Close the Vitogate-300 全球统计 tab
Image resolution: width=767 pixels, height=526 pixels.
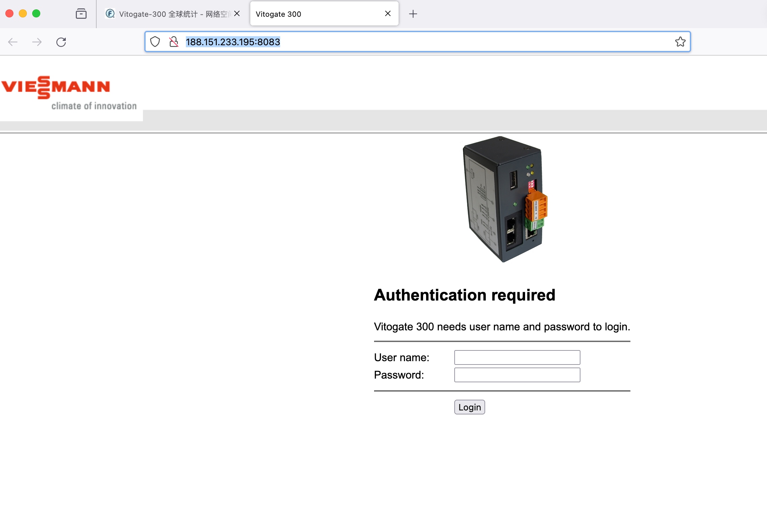tap(237, 13)
